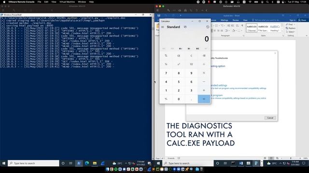This screenshot has height=173, width=309.
Task: Collapse the Word ribbon arrow
Action: pos(307,36)
